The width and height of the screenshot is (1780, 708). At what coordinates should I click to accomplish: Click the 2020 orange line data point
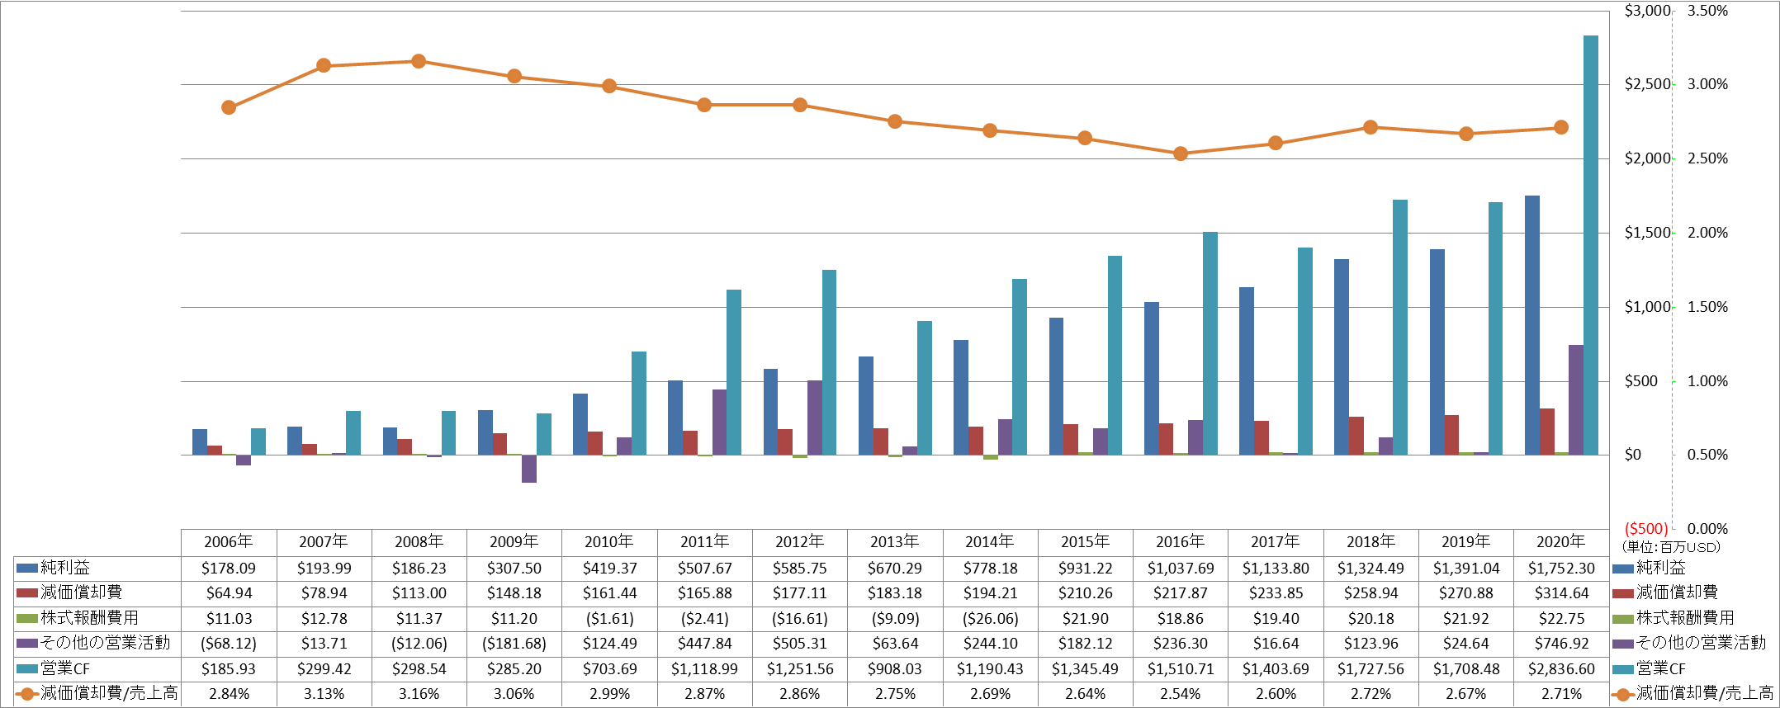click(1561, 128)
